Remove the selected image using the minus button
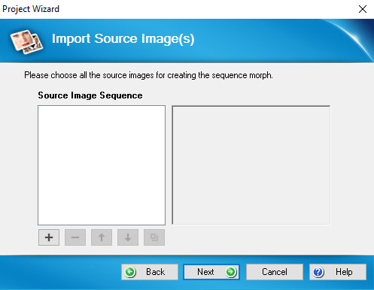 [x=75, y=237]
